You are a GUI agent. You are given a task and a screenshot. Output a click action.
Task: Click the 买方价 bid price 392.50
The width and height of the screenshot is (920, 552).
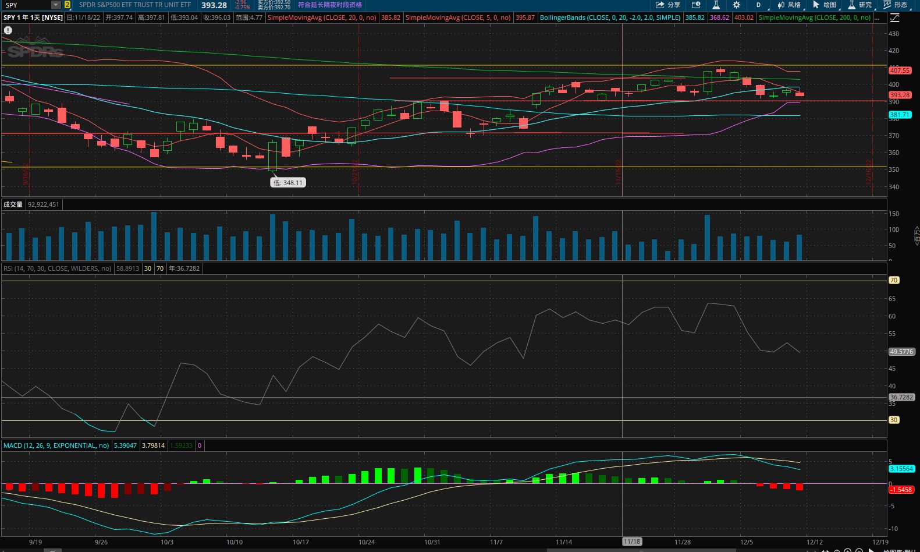(x=274, y=2)
